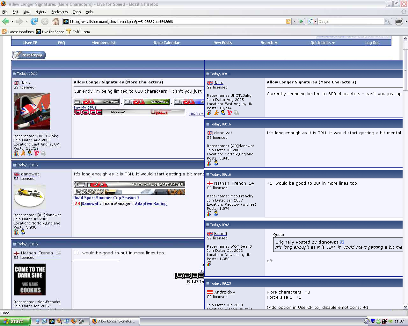Select the Allow Longer Signatur… taskbar button
Viewport: 408px width, 326px height.
114,321
